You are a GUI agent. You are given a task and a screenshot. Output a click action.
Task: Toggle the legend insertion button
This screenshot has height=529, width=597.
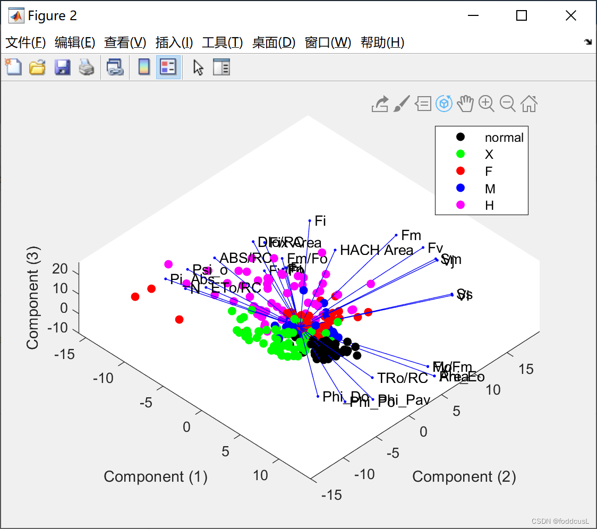coord(167,67)
